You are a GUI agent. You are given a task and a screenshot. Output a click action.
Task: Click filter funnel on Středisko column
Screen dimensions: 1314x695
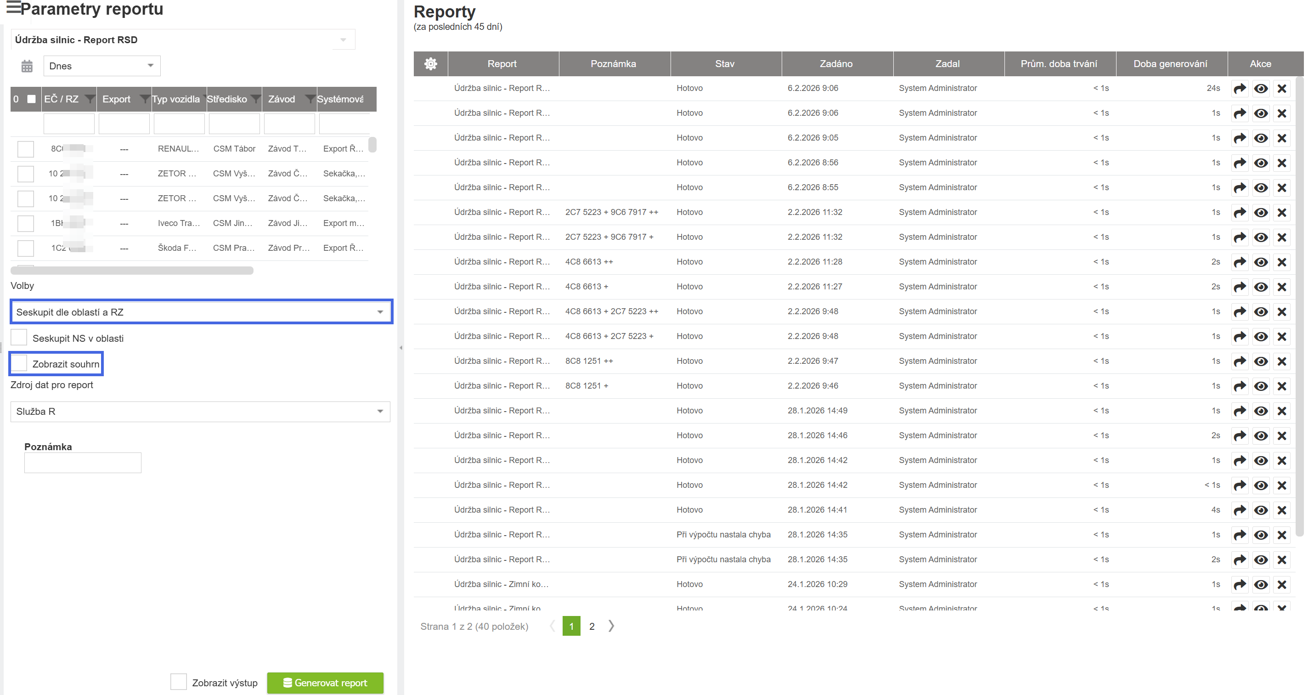click(x=255, y=99)
